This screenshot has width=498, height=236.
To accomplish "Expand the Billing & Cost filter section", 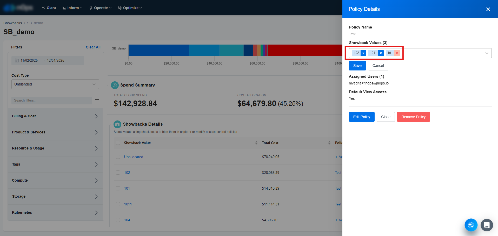I will (x=55, y=116).
